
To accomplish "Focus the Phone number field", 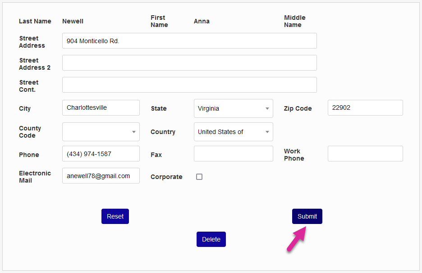I will (101, 154).
